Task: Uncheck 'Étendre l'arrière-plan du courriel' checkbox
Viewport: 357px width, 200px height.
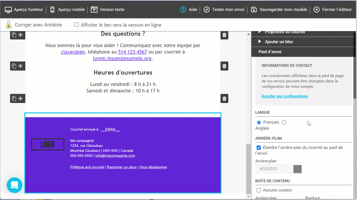Action: pos(259,148)
